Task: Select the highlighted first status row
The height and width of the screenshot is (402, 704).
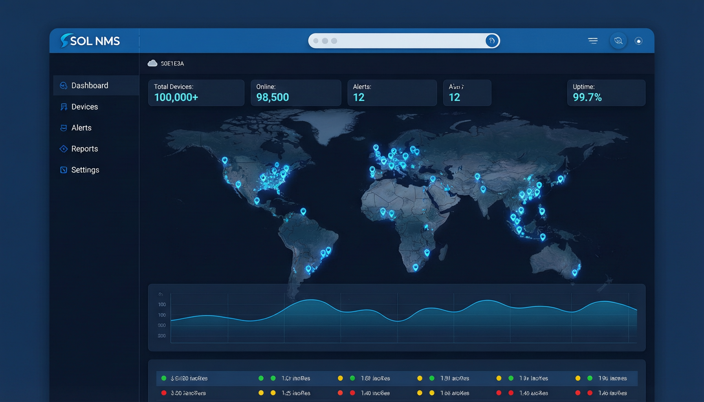Action: [397, 378]
